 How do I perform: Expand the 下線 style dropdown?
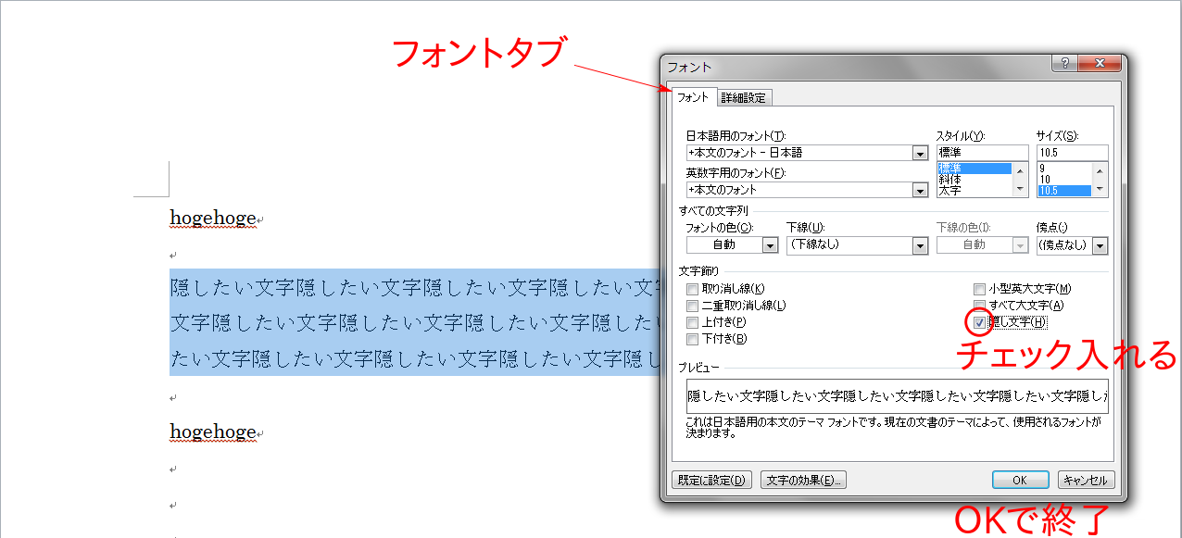[x=920, y=245]
